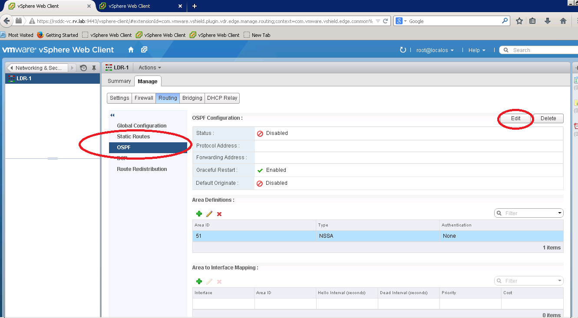
Task: Select Route Redistribution in routing menu
Action: (142, 169)
